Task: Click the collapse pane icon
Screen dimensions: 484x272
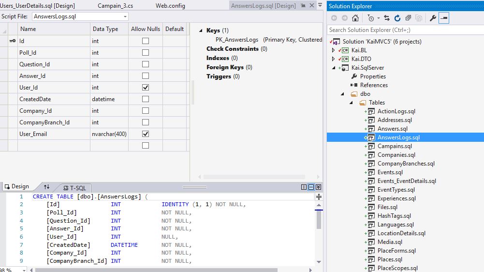Action: tap(319, 187)
